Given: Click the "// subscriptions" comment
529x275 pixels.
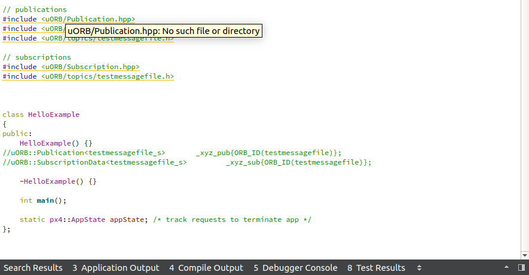Looking at the screenshot, I should click(37, 57).
